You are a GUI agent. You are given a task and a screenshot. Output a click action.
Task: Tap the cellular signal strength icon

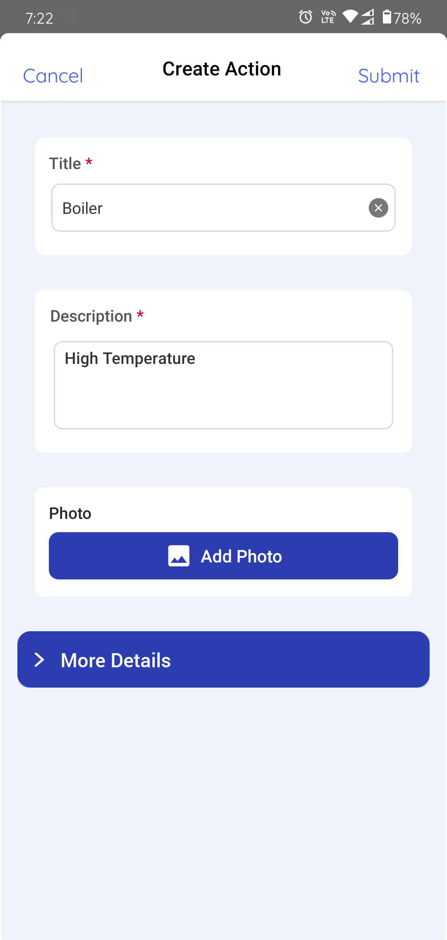click(368, 17)
